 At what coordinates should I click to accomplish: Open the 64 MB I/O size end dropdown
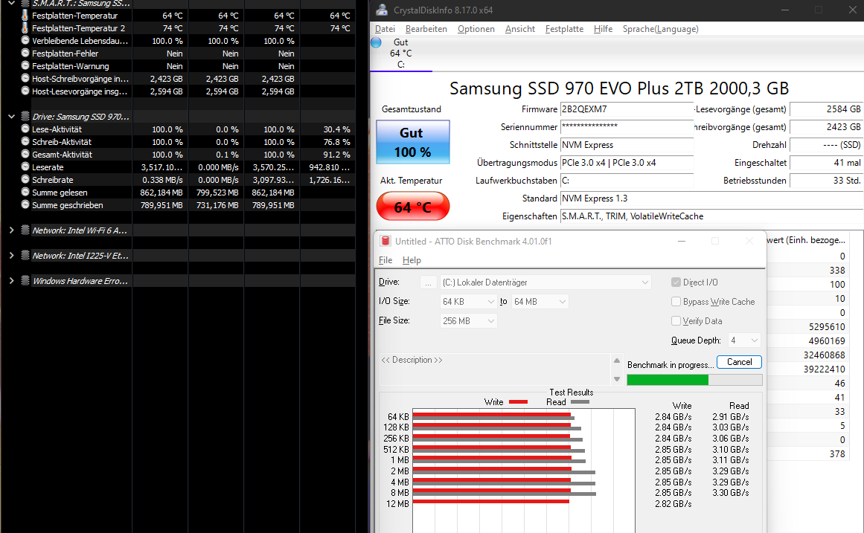pyautogui.click(x=540, y=302)
